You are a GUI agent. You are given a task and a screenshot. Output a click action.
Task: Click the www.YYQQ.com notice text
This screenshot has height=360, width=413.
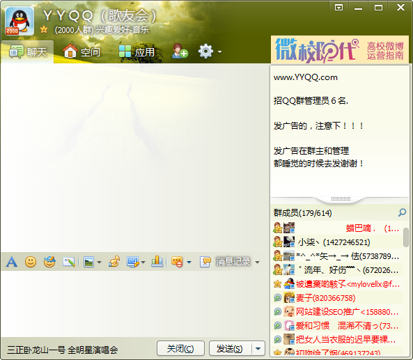click(306, 77)
